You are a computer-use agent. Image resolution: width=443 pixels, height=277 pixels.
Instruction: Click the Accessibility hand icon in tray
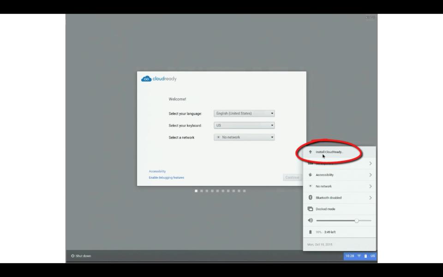coord(310,175)
